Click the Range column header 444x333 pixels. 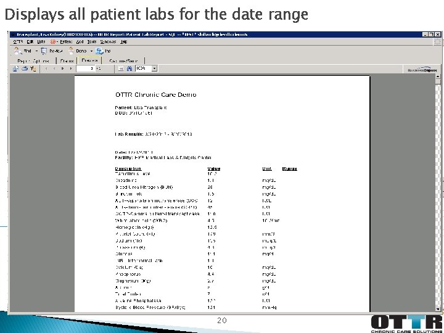(289, 168)
